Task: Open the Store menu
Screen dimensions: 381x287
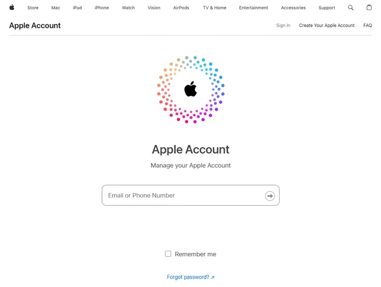Action: click(33, 8)
